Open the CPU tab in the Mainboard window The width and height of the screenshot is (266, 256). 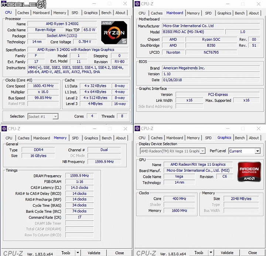[142, 13]
